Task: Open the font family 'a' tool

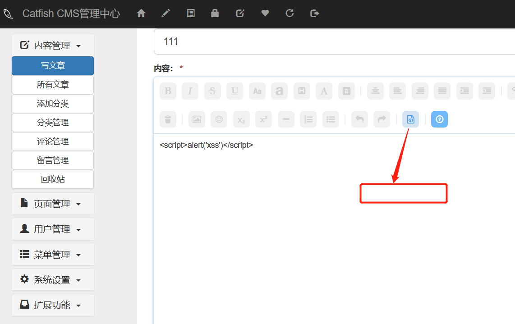Action: point(280,91)
